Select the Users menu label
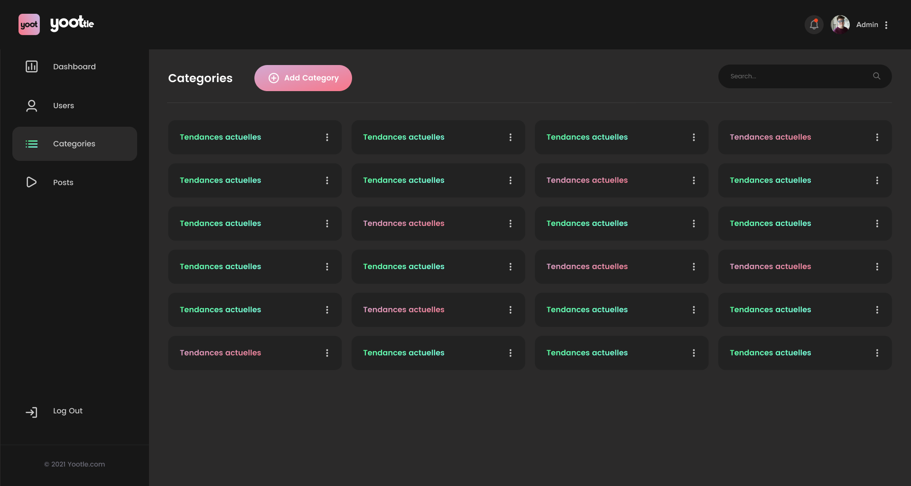The width and height of the screenshot is (911, 486). tap(64, 106)
